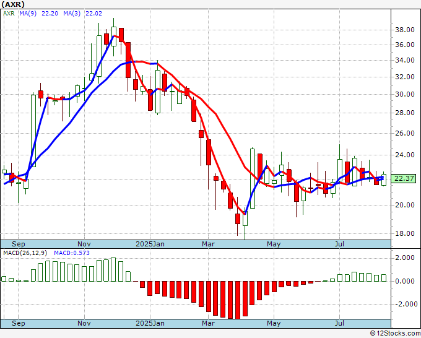
Task: Click the (AXR) ticker title
Action: pyautogui.click(x=12, y=4)
